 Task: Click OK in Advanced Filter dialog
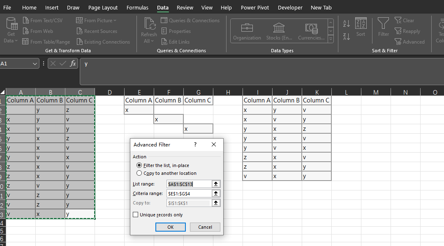[171, 227]
